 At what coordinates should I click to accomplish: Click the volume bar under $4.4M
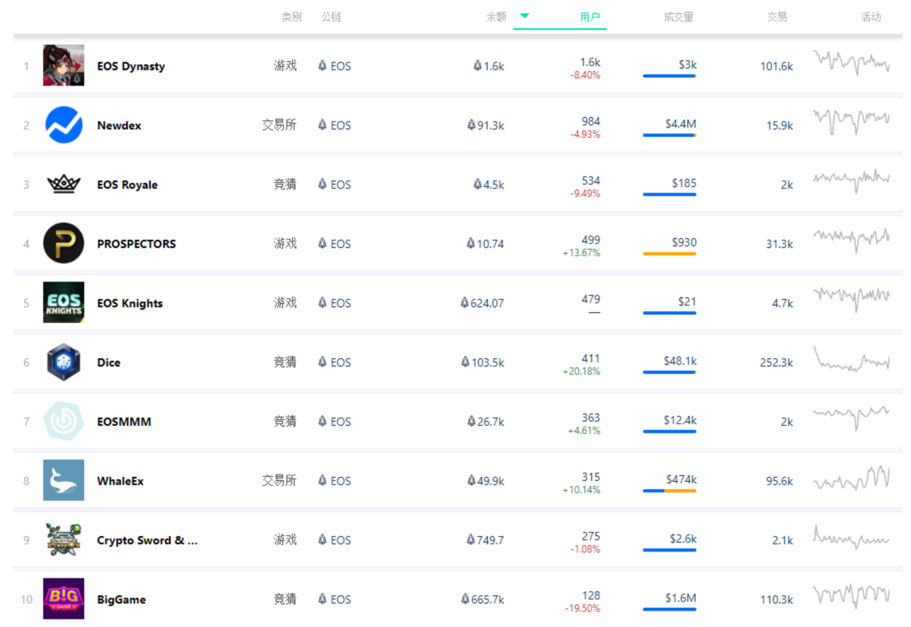(x=670, y=135)
